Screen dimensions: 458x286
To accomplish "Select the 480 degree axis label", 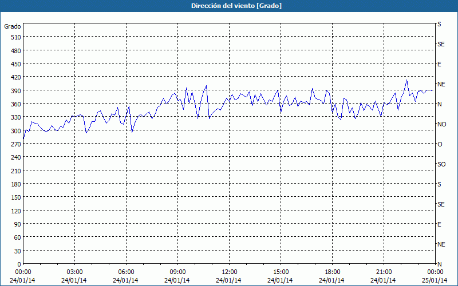I will (16, 51).
